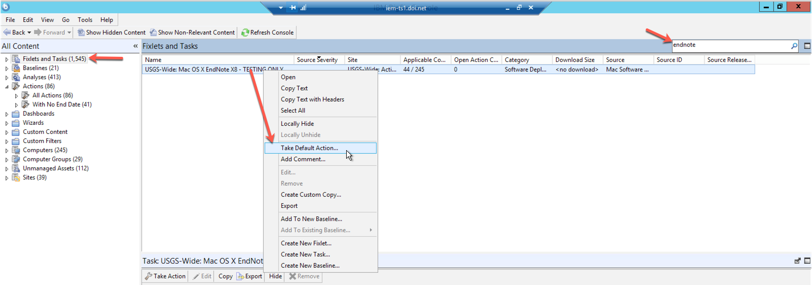Click the Custom Content folder icon
This screenshot has height=285, width=812.
pyautogui.click(x=16, y=132)
